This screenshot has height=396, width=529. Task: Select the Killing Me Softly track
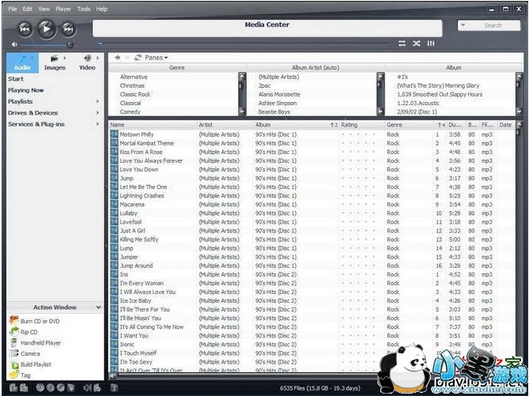139,239
